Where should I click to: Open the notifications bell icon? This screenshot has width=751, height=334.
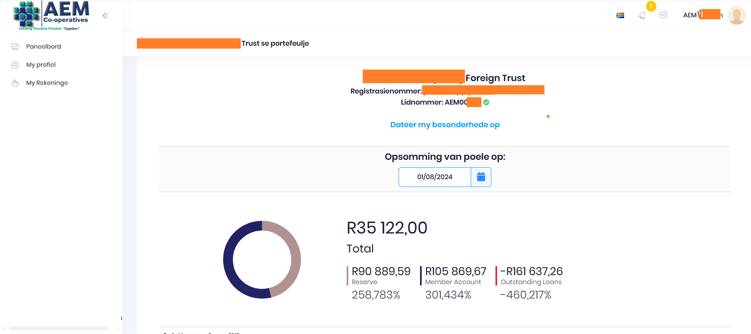pyautogui.click(x=642, y=16)
